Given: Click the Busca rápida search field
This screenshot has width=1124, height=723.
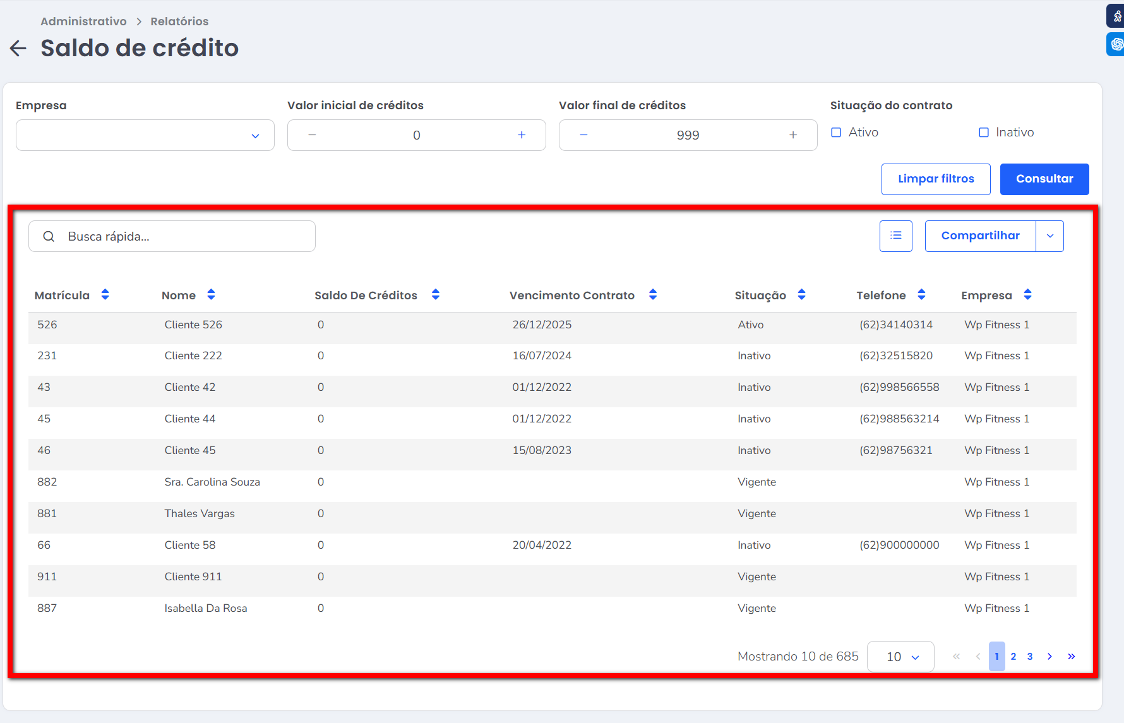Looking at the screenshot, I should point(183,236).
